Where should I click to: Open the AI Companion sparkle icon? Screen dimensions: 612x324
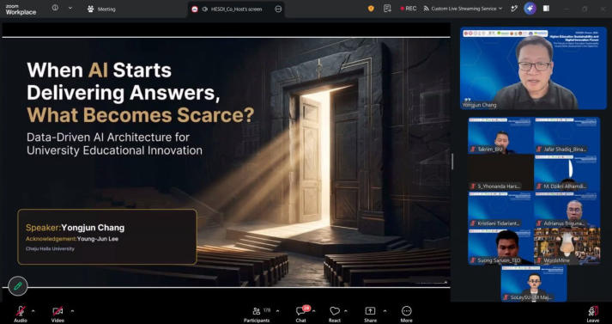(530, 9)
